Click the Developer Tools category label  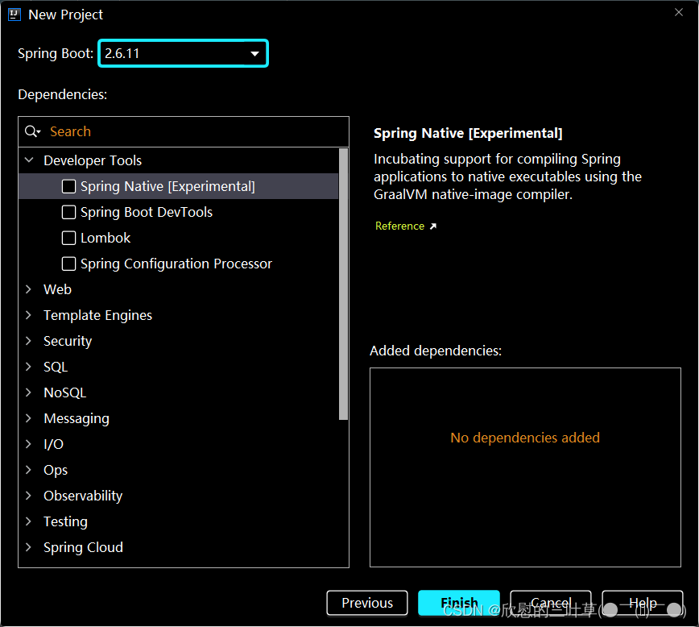pos(93,160)
